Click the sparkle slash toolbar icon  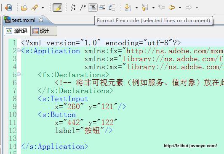tap(73, 8)
